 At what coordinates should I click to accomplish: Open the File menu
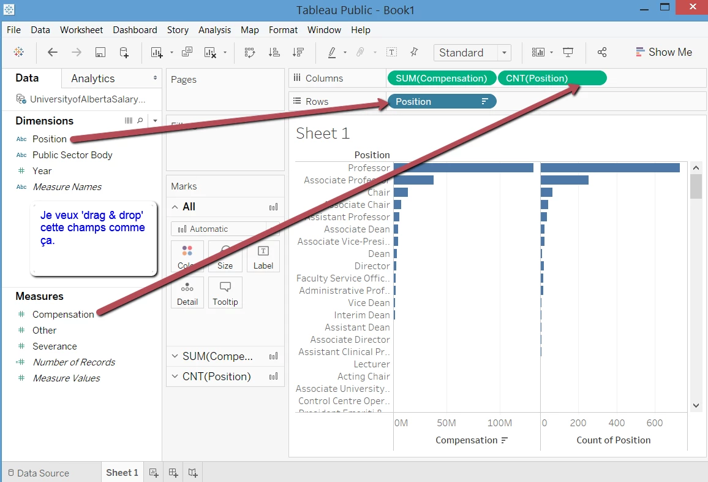pos(13,30)
